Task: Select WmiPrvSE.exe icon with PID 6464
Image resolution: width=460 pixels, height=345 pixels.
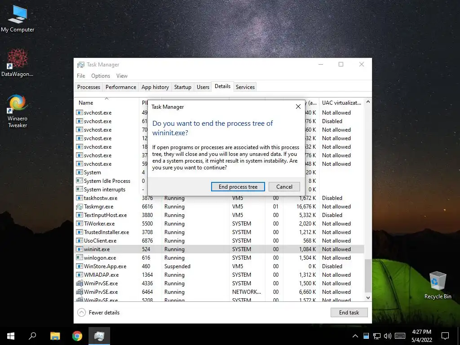Action: point(79,292)
